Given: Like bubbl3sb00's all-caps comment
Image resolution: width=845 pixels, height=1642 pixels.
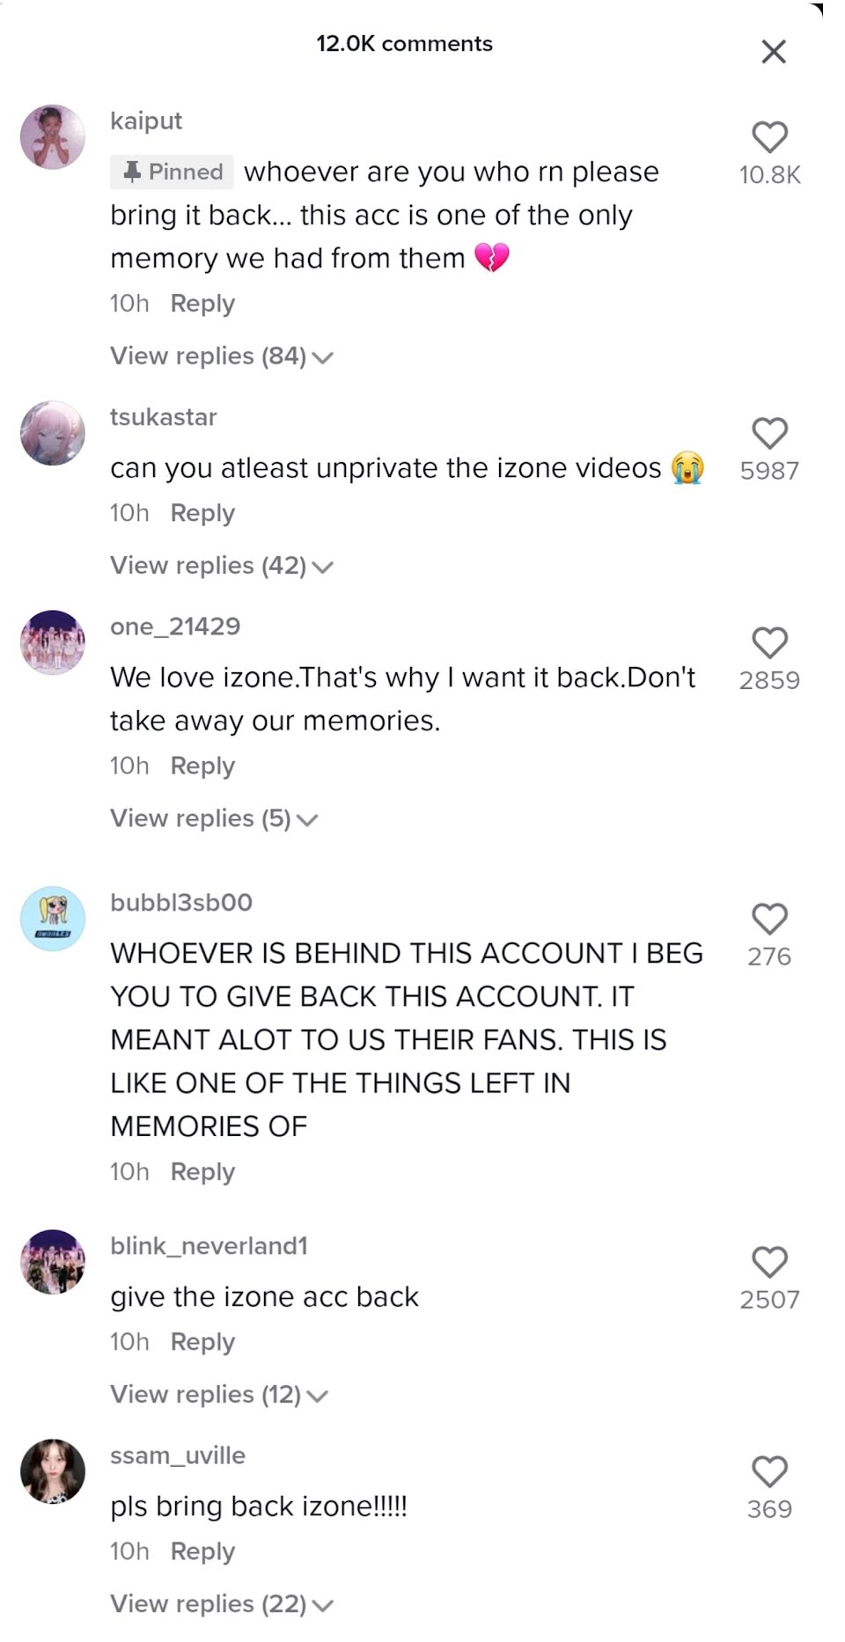Looking at the screenshot, I should (x=769, y=920).
